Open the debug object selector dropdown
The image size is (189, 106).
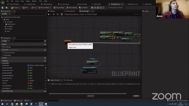pos(116,8)
